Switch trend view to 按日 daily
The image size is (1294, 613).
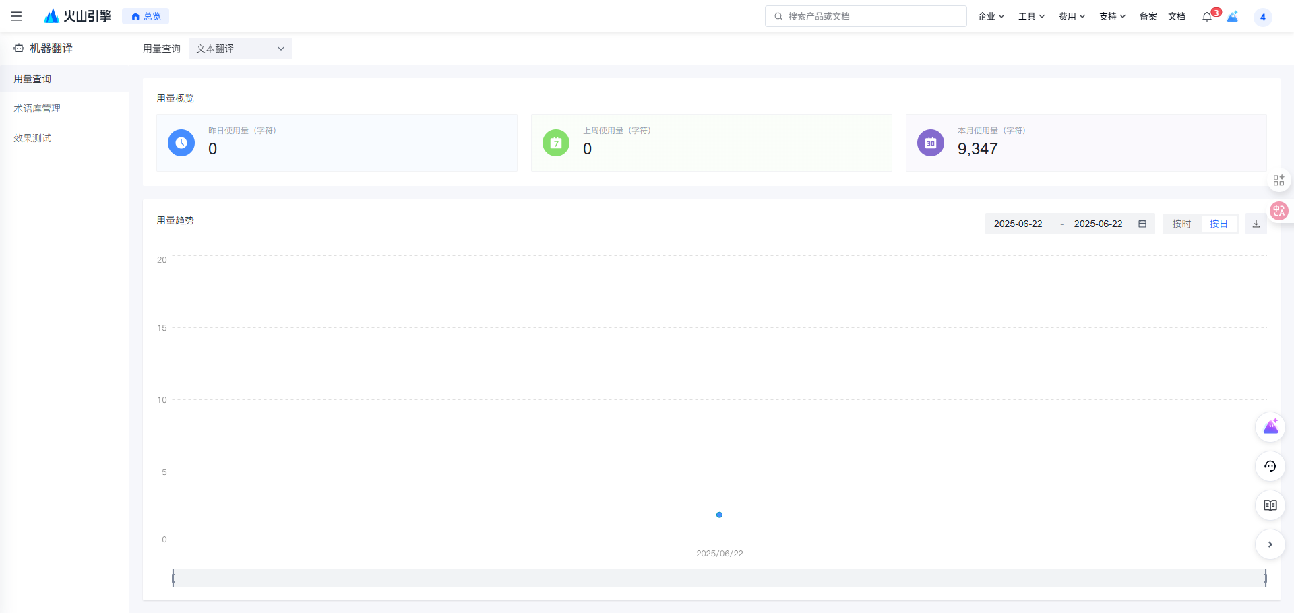(x=1219, y=224)
